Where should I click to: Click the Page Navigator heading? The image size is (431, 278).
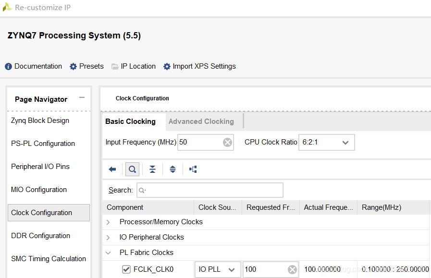pos(41,99)
